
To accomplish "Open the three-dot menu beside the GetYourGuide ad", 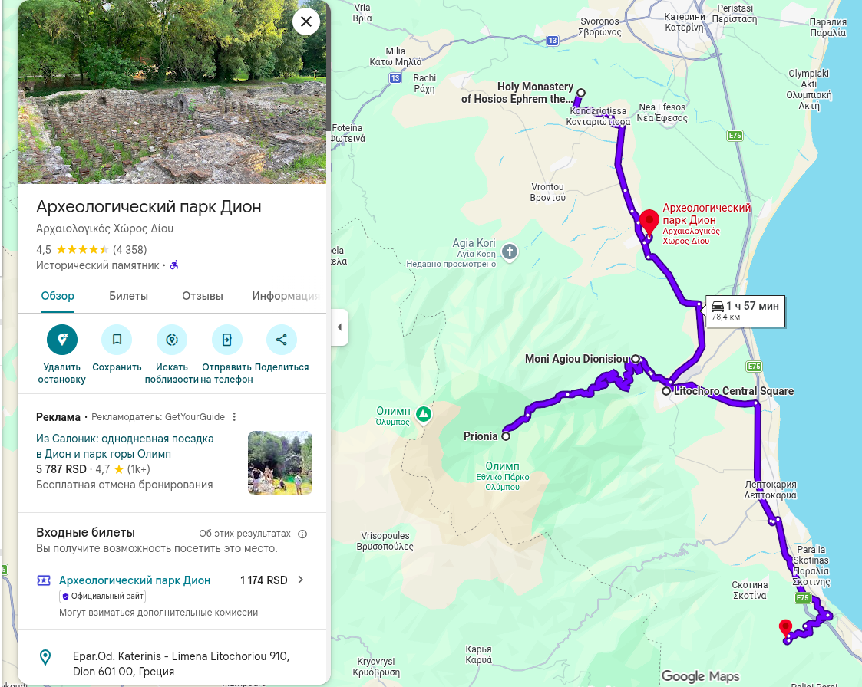I will click(234, 417).
